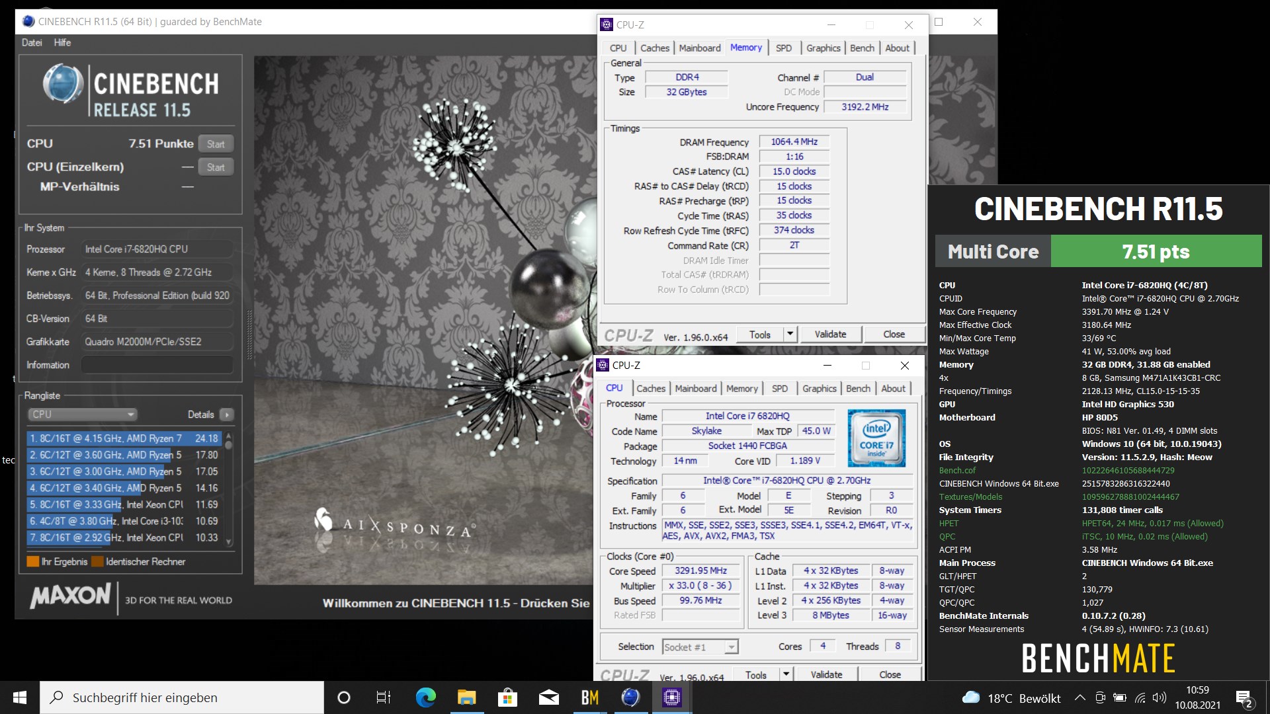Viewport: 1270px width, 714px height.
Task: Click the CPU-Z icon in upper window title bar
Action: (607, 25)
